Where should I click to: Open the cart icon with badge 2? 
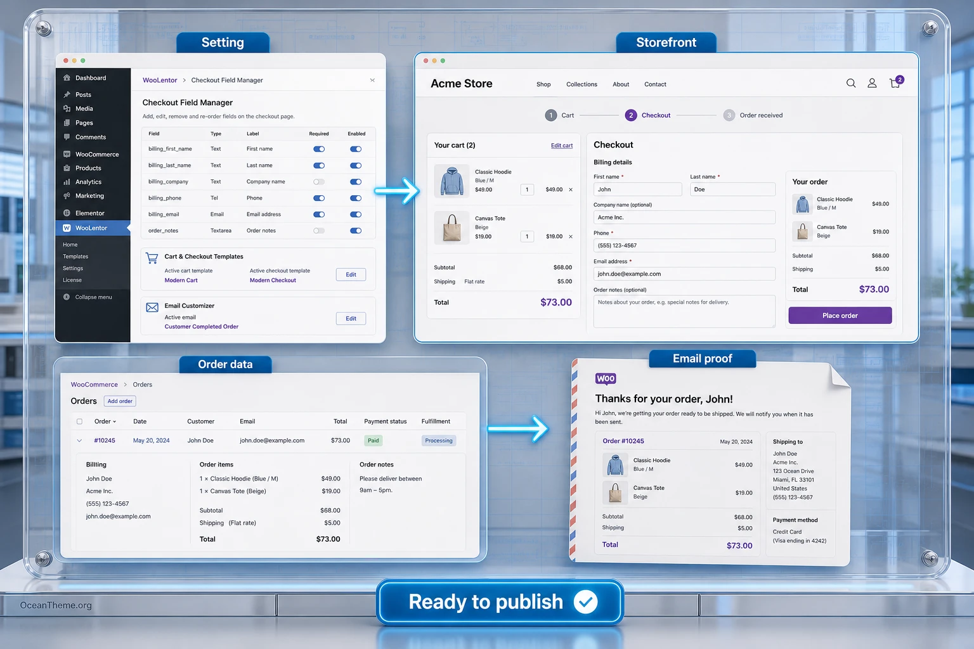pos(896,82)
